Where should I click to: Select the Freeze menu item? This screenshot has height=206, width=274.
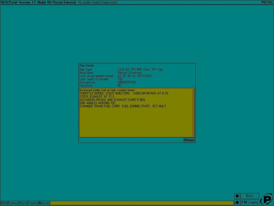[x=33, y=203]
